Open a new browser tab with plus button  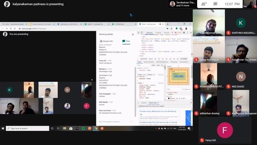coord(168,24)
